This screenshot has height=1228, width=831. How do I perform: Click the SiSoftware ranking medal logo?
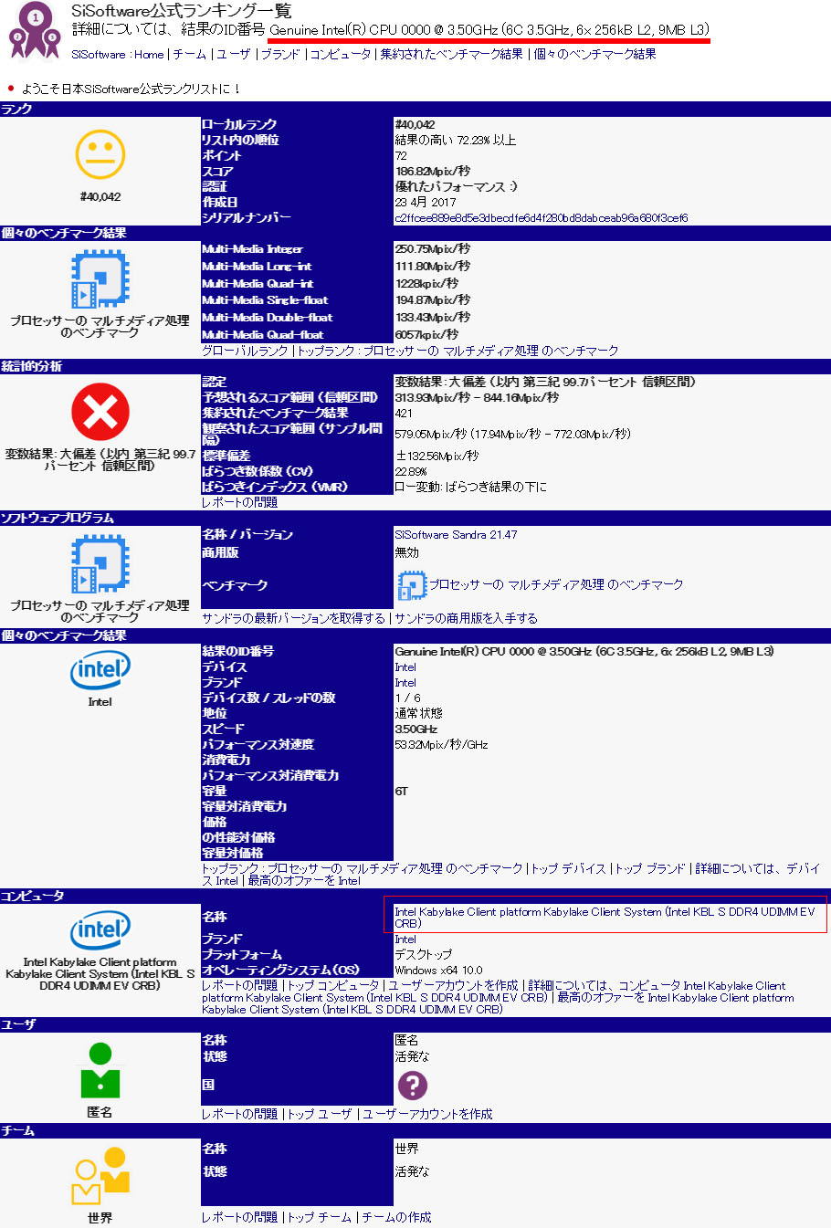(35, 29)
